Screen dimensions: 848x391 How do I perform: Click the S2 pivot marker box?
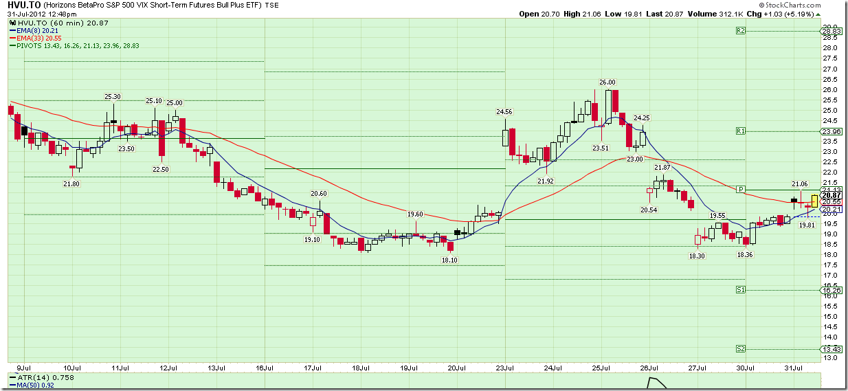tap(741, 348)
